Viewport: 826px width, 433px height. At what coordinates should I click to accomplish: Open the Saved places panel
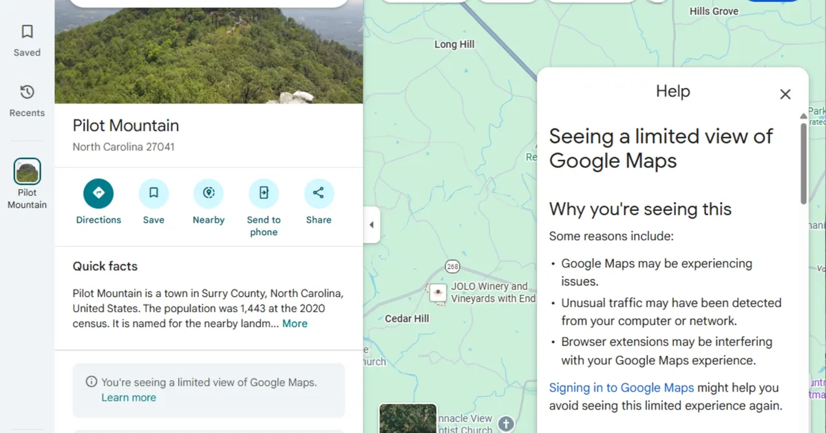(27, 39)
